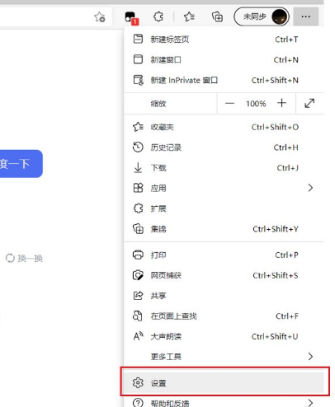Decrease zoom with the minus button
Image resolution: width=335 pixels, height=407 pixels.
coord(229,104)
